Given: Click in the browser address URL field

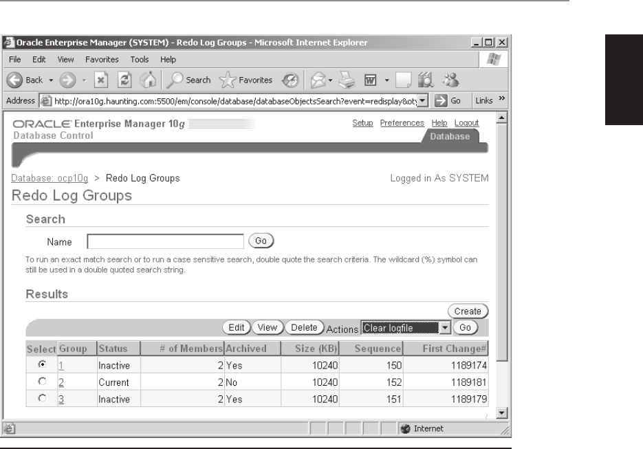Looking at the screenshot, I should pyautogui.click(x=235, y=101).
